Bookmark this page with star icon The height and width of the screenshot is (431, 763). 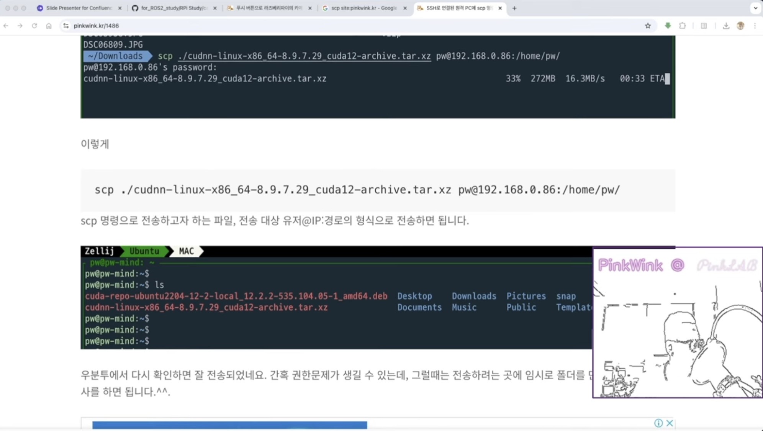(648, 26)
